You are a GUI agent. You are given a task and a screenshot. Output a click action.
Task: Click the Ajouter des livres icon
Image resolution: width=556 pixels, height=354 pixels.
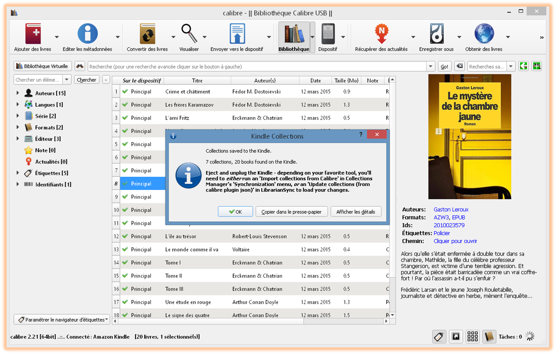(x=33, y=34)
